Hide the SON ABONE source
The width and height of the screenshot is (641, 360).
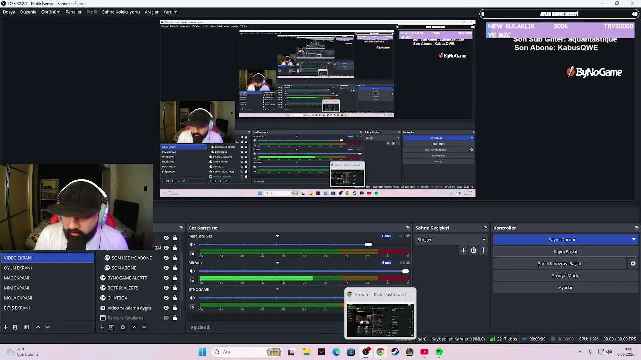coord(166,268)
